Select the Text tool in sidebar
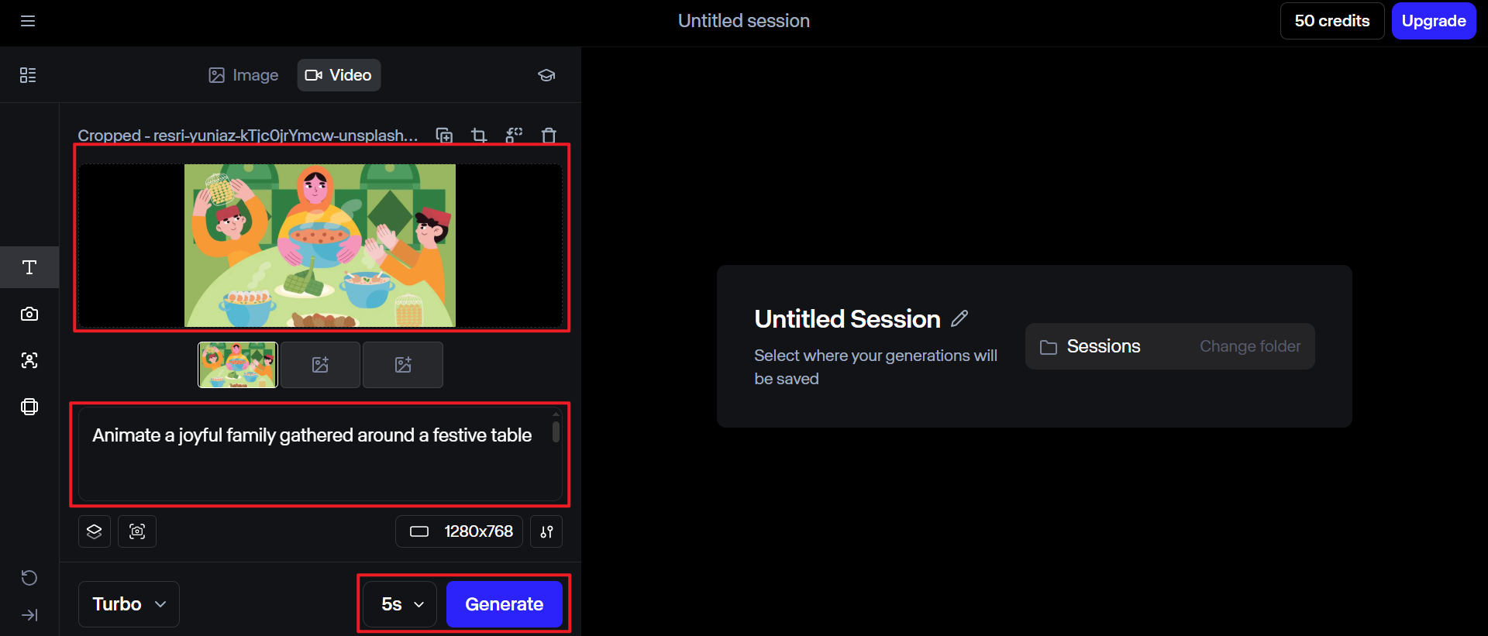 point(29,267)
